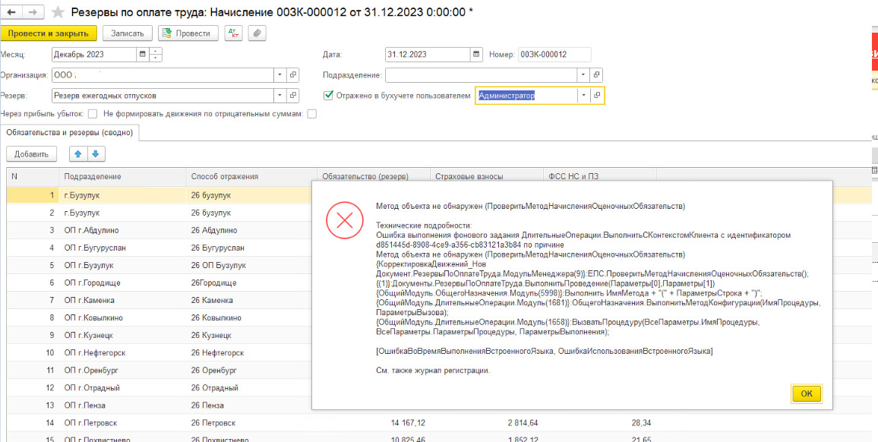The height and width of the screenshot is (442, 878).
Task: Select the row ОП г.Отрадный
Action: [159, 387]
